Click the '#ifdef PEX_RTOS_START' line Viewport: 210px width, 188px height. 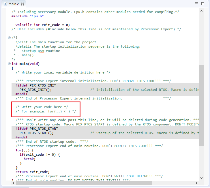[37, 129]
